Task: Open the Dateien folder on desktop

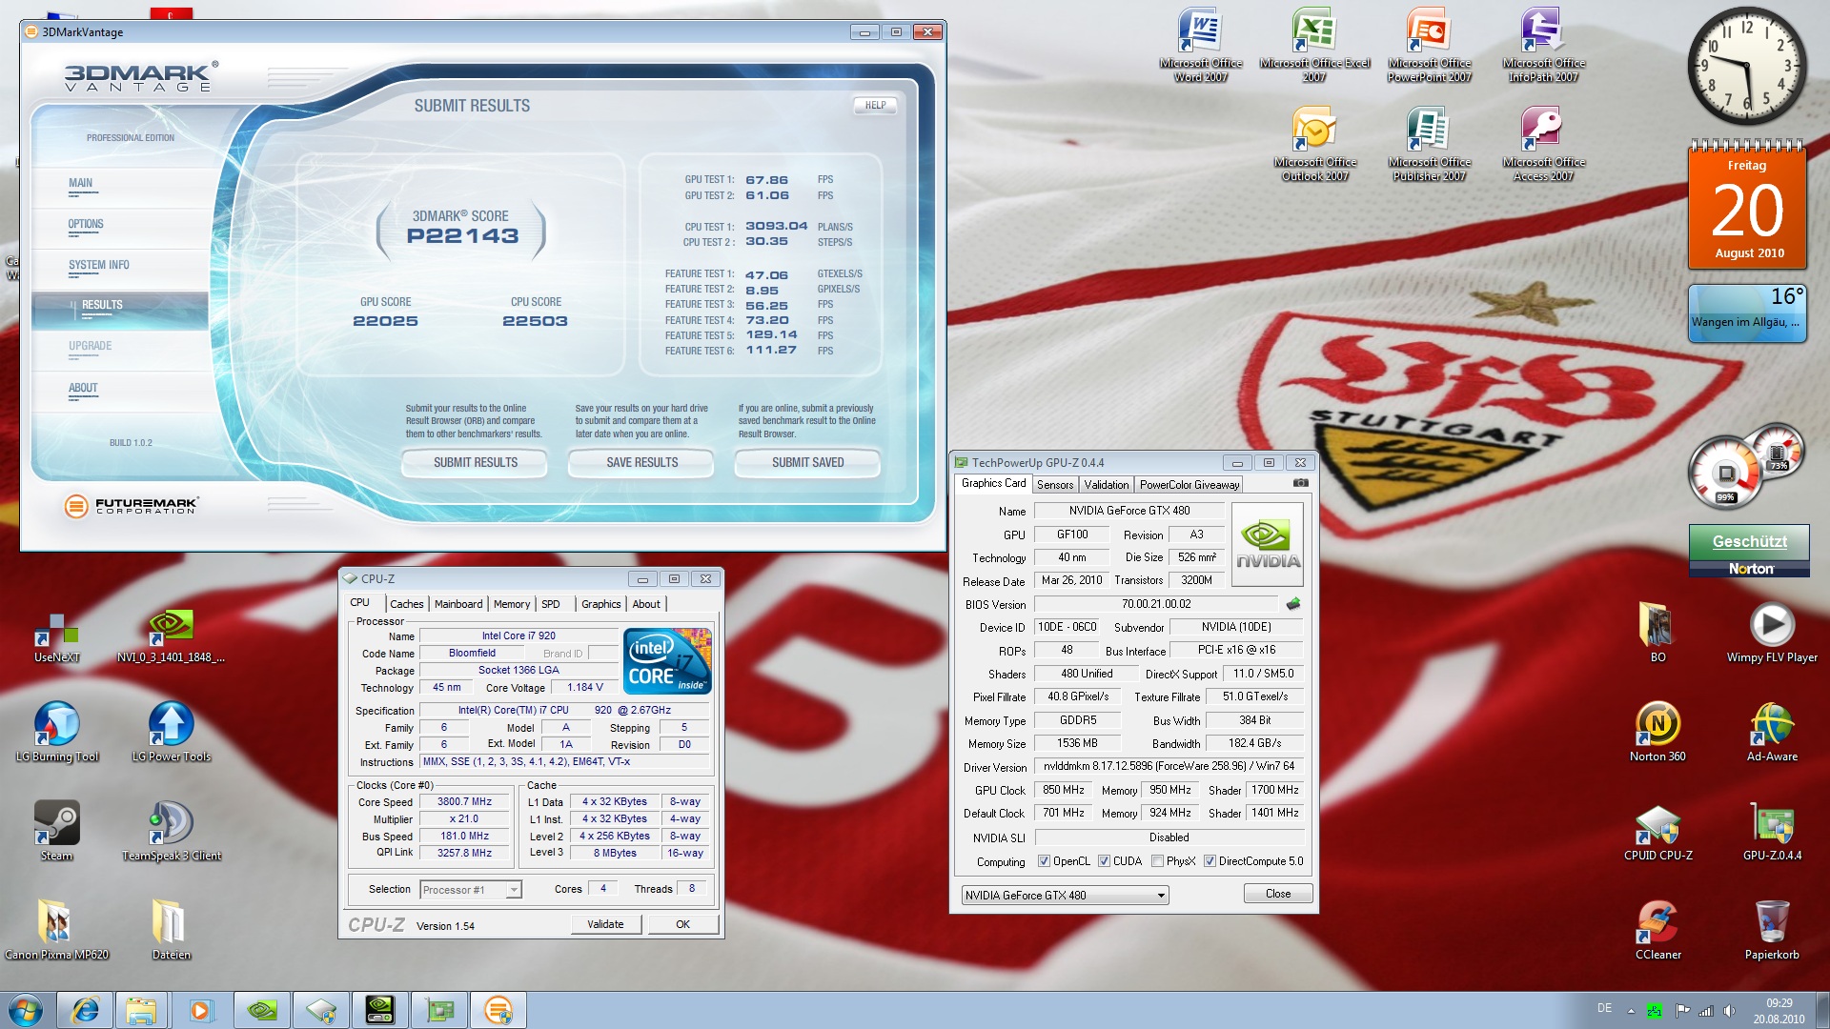Action: [171, 930]
